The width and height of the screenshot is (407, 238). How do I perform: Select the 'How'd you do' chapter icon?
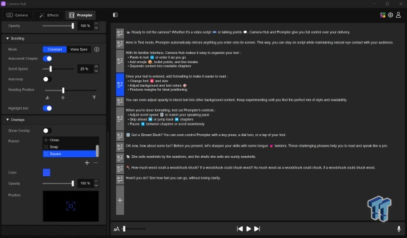[x=120, y=179]
